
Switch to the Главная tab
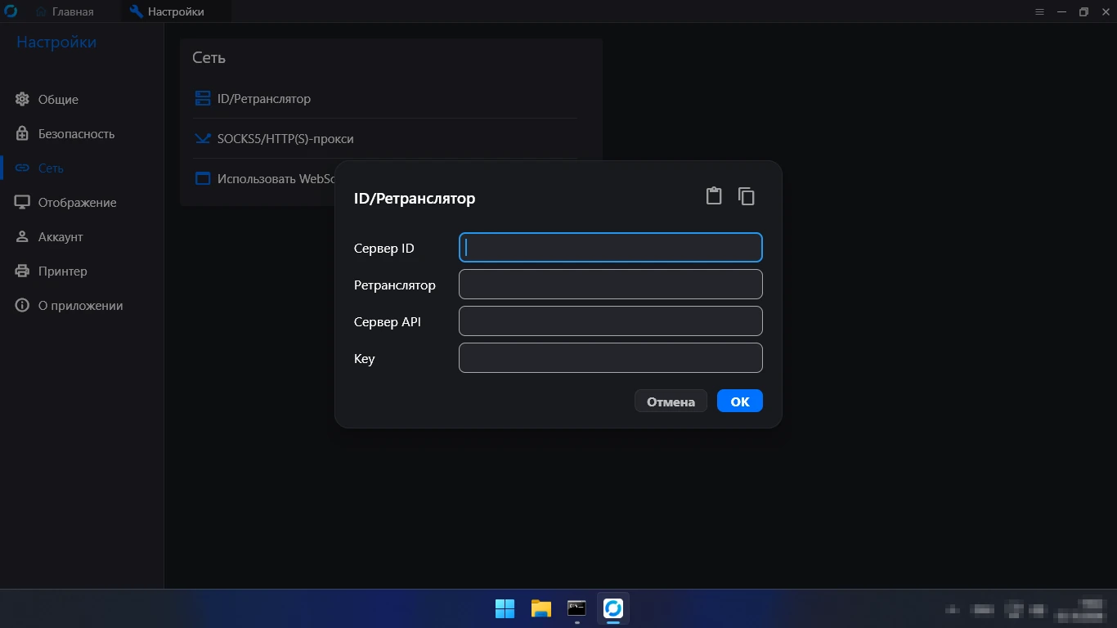tap(65, 11)
